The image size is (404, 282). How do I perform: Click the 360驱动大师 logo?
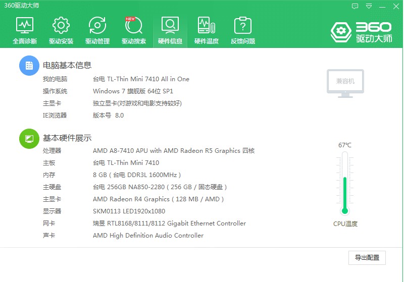(x=361, y=32)
